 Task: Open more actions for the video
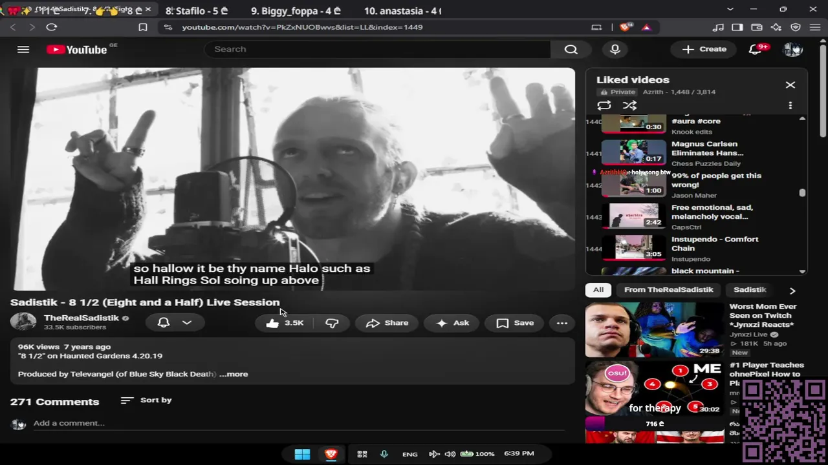561,323
